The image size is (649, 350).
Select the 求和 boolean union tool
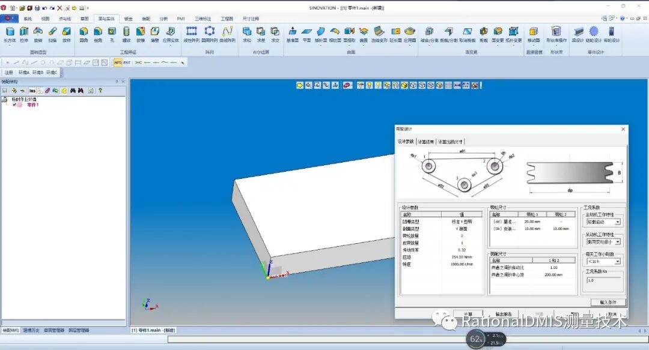click(x=247, y=34)
